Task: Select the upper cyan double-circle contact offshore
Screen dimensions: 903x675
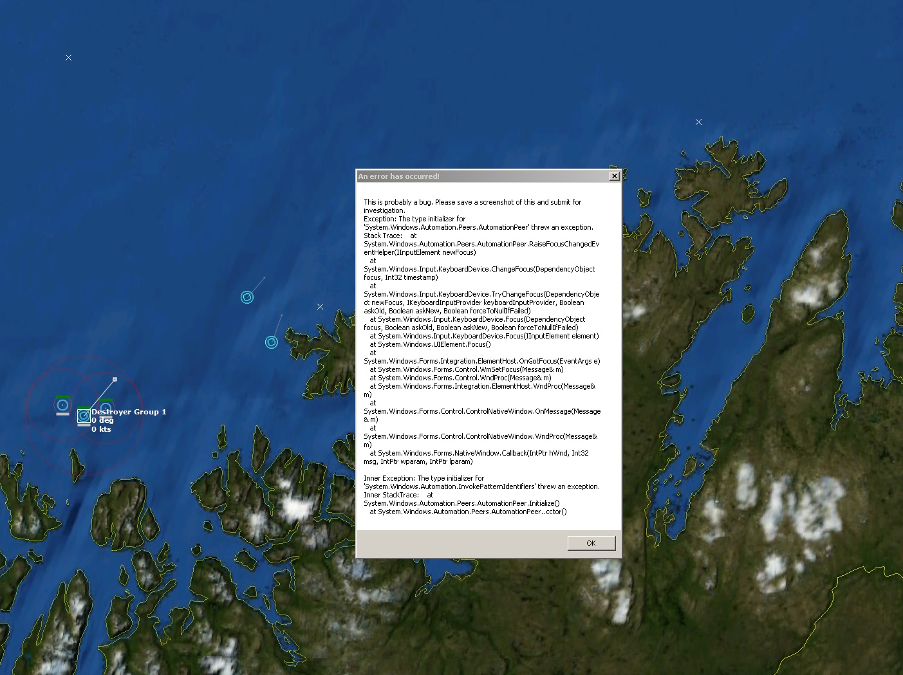Action: (247, 297)
